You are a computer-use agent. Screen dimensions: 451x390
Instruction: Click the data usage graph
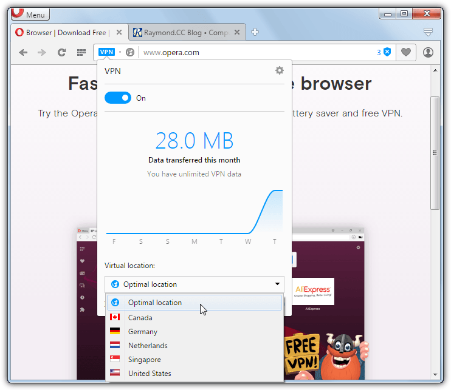tap(195, 212)
